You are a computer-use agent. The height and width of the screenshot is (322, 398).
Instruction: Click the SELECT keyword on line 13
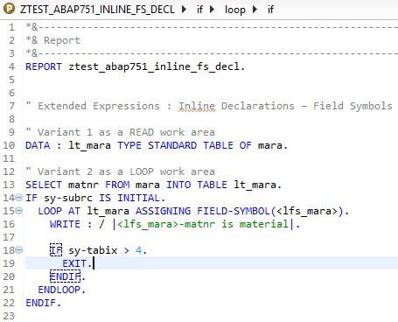point(44,185)
